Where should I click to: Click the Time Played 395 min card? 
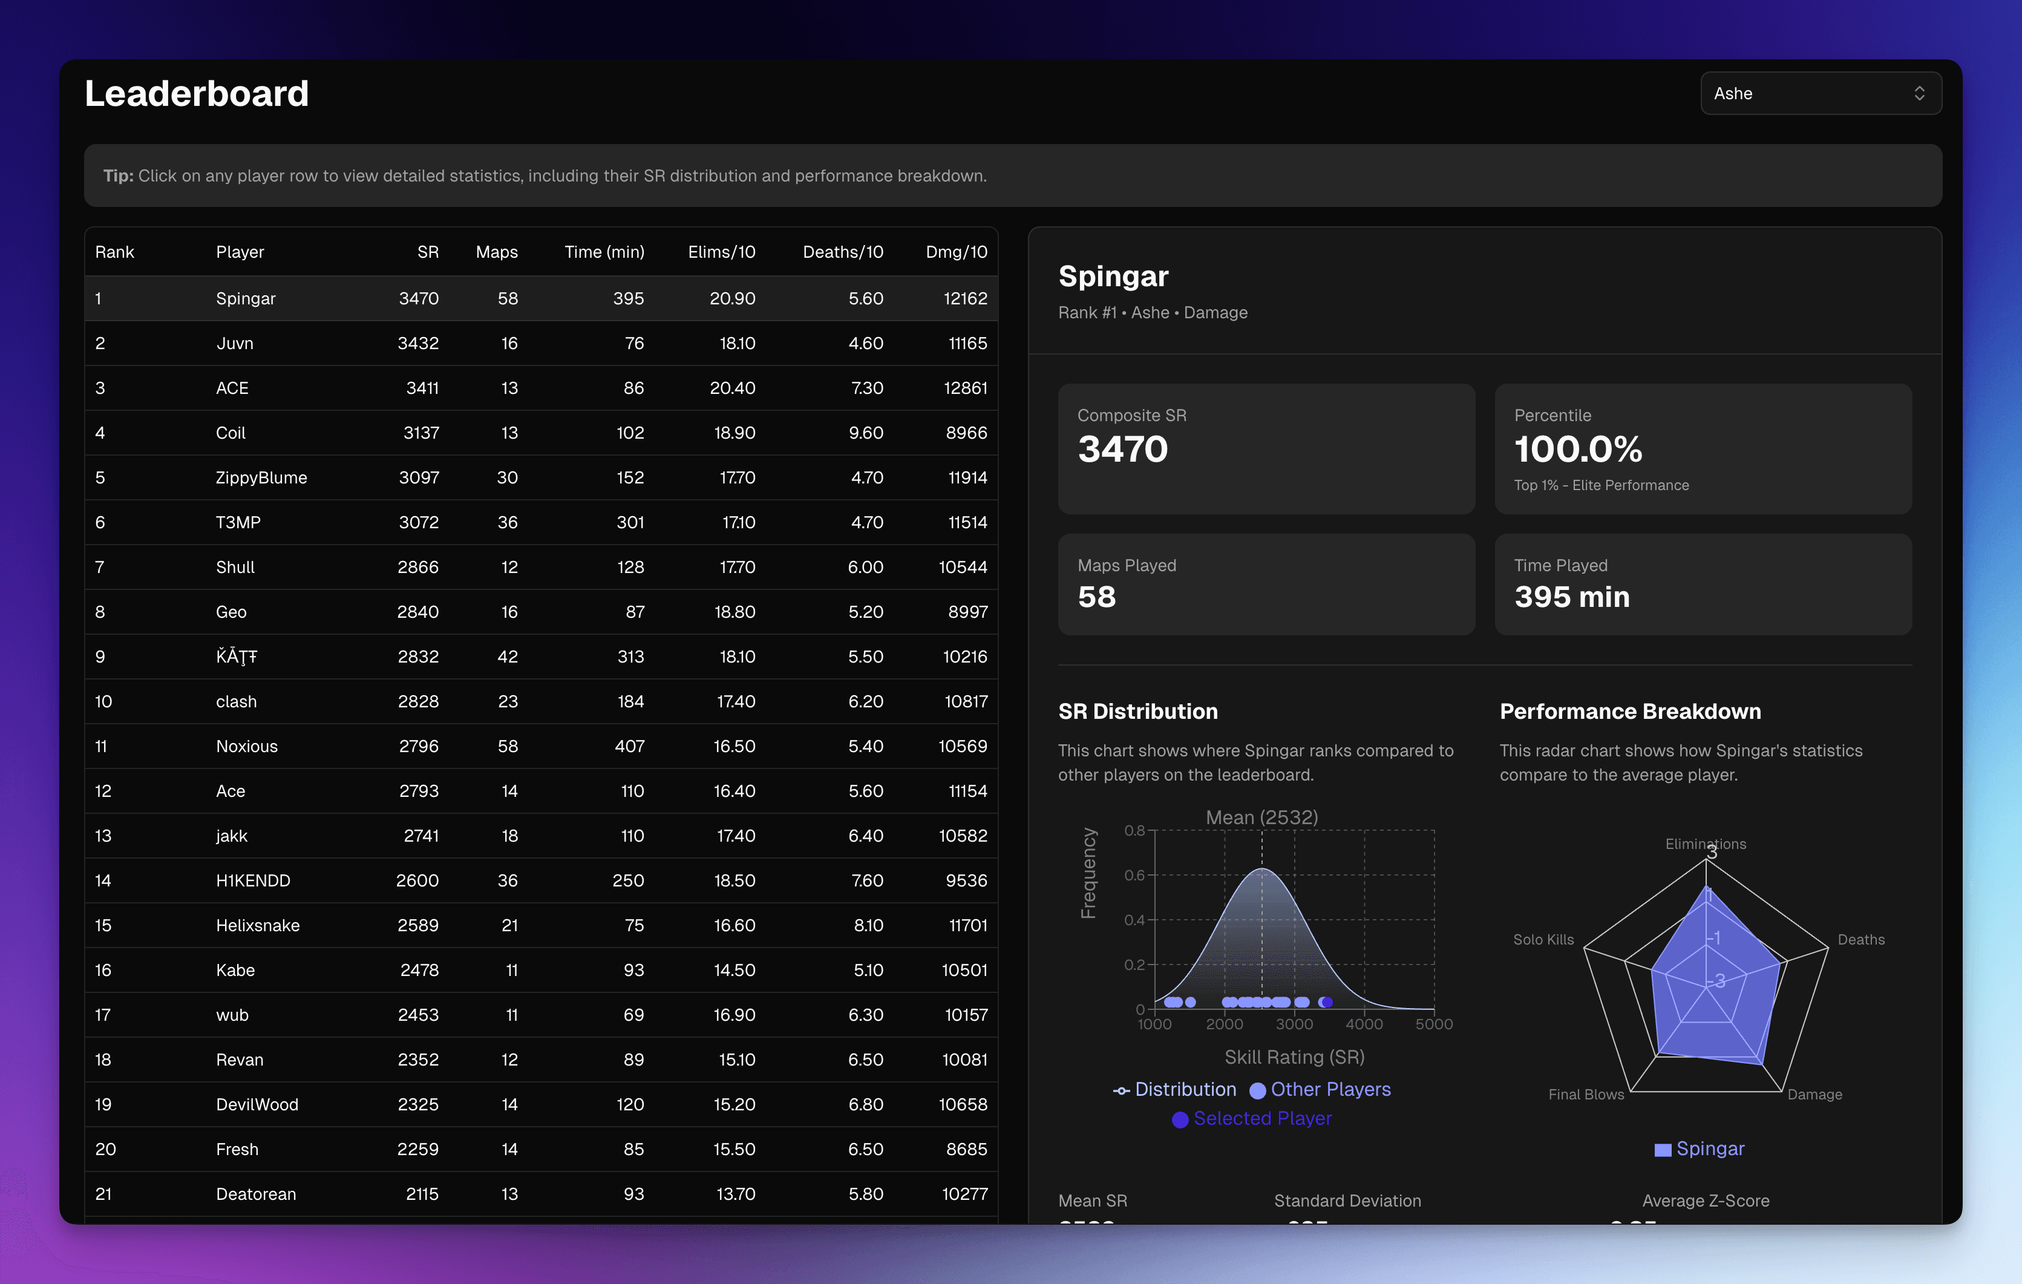coord(1703,585)
